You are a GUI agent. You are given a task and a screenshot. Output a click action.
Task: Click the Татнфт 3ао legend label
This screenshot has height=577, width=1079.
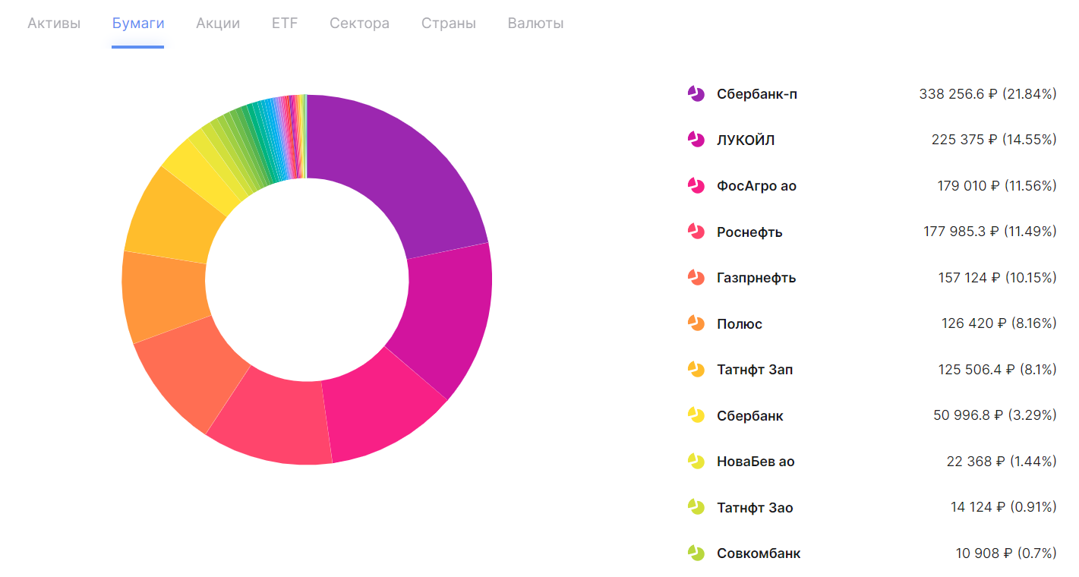[755, 507]
